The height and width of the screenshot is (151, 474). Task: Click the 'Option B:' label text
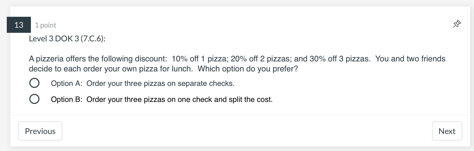coord(67,99)
